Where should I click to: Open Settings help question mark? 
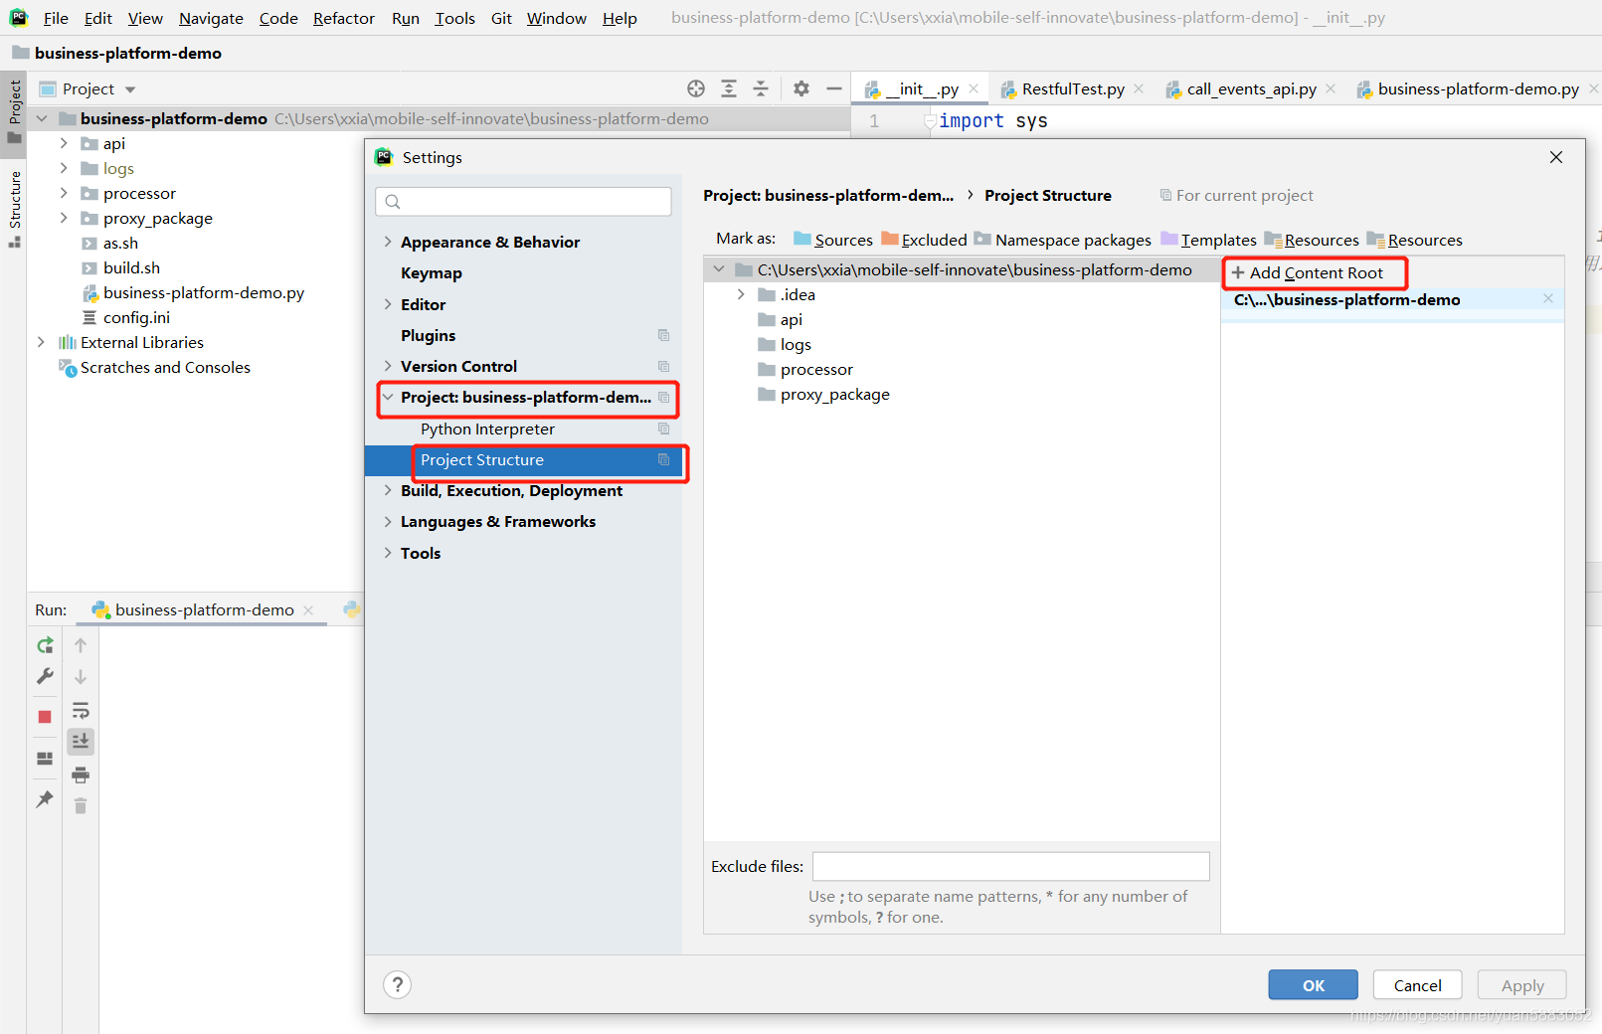(398, 984)
